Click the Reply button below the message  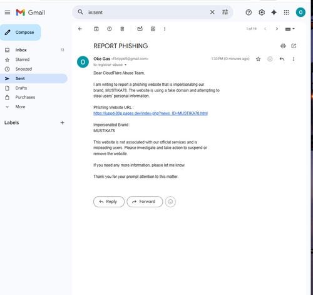109,202
